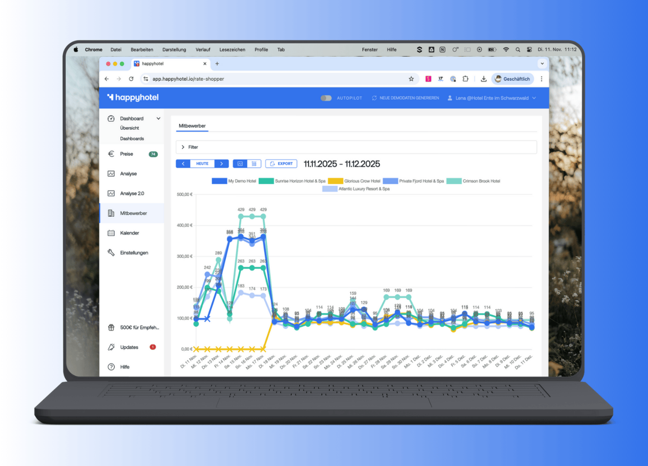
Task: Open the Kalender calendar icon
Action: click(x=111, y=233)
